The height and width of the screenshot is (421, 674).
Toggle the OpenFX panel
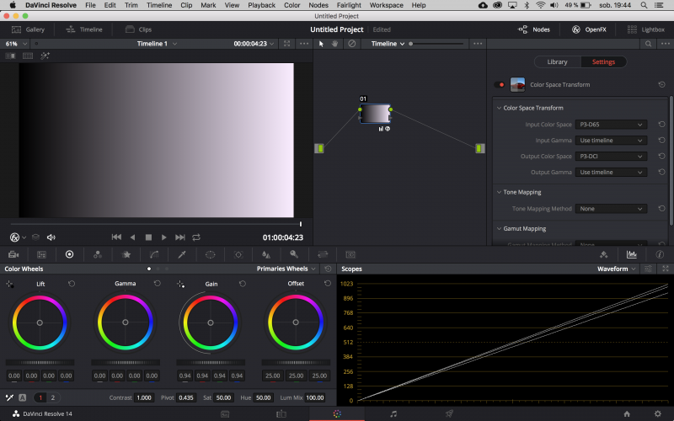pyautogui.click(x=589, y=29)
